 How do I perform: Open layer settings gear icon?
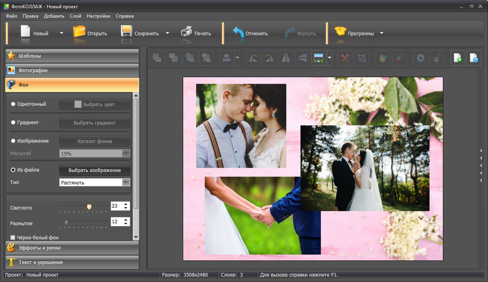(x=421, y=58)
